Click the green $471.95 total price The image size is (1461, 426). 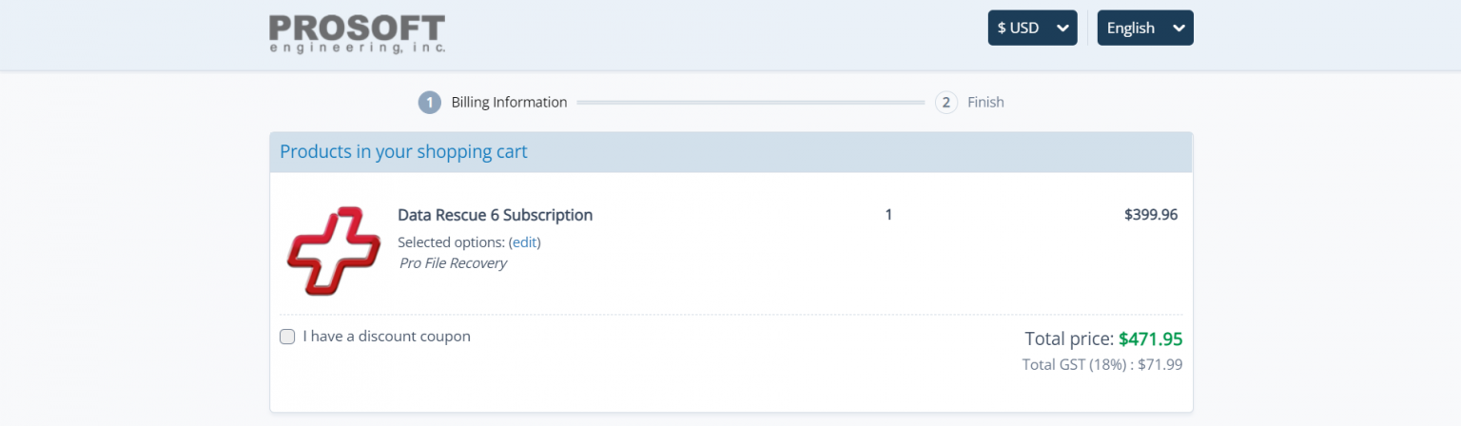pyautogui.click(x=1150, y=339)
